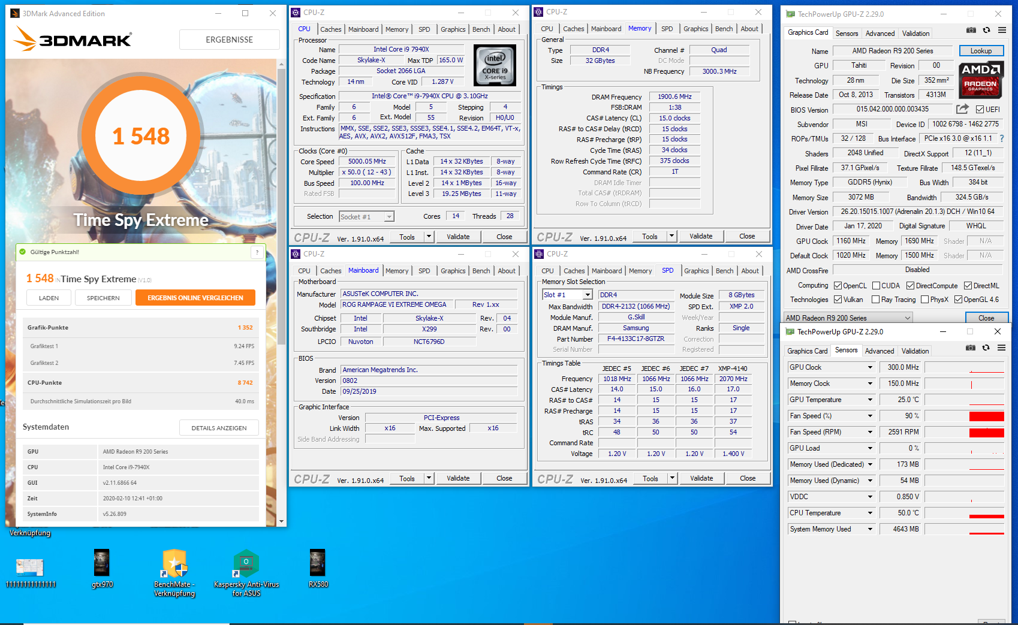
Task: Click the AMD Radeon Graphics logo
Action: pos(981,80)
